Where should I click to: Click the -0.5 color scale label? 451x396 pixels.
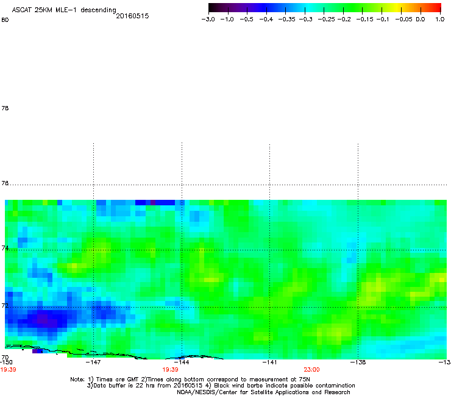tap(246, 19)
